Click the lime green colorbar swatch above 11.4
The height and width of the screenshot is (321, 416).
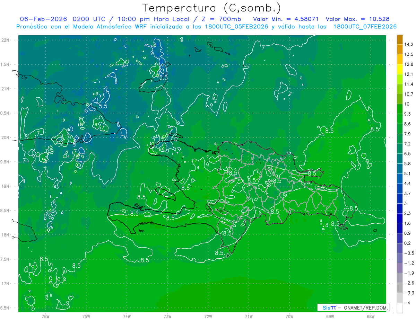400,79
